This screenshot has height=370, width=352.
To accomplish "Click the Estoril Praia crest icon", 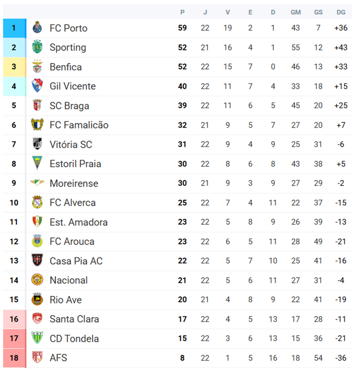I will point(37,164).
